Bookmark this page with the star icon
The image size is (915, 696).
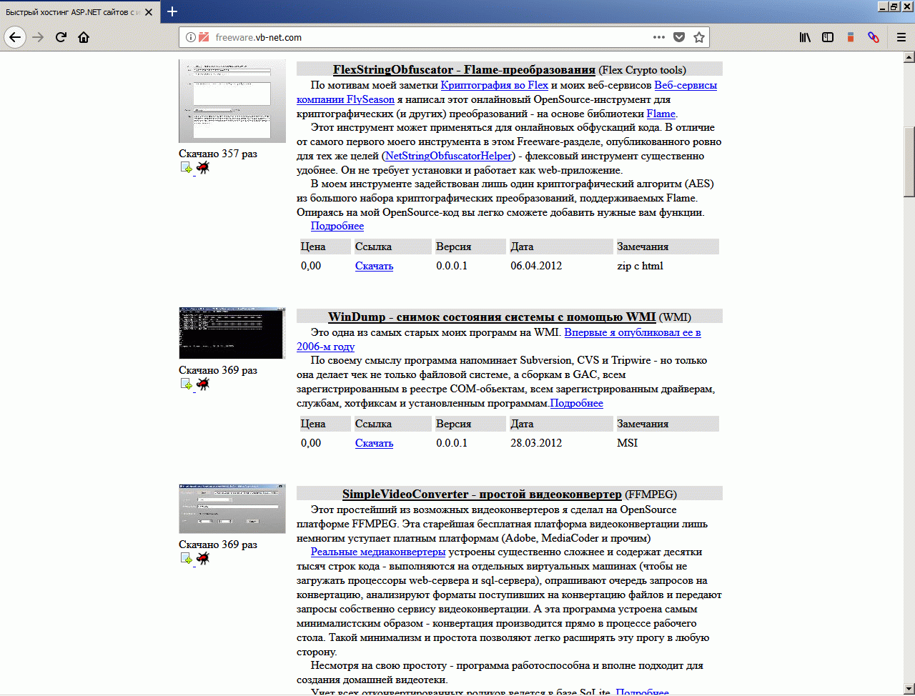coord(699,37)
